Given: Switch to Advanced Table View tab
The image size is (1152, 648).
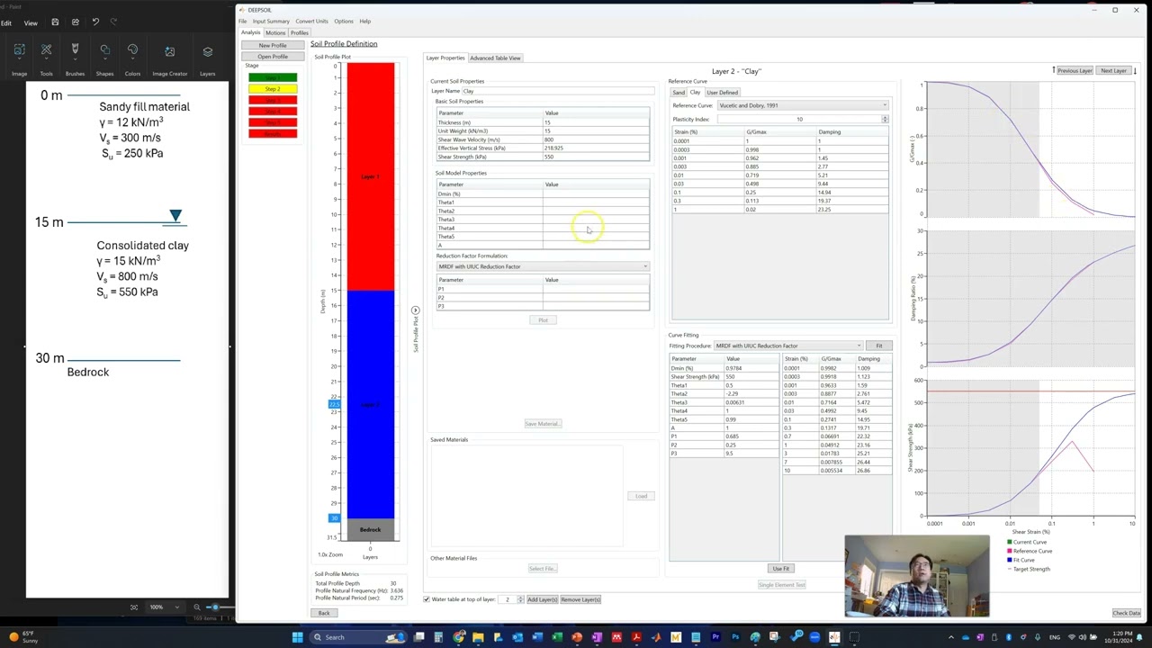Looking at the screenshot, I should [x=495, y=58].
